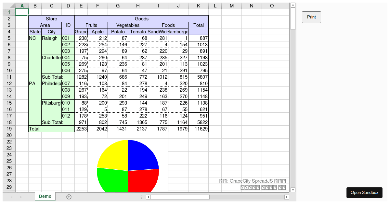Select the 'Apple' header cell

coord(97,32)
